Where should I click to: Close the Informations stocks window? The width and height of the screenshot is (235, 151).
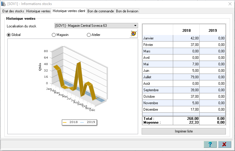click(230, 4)
